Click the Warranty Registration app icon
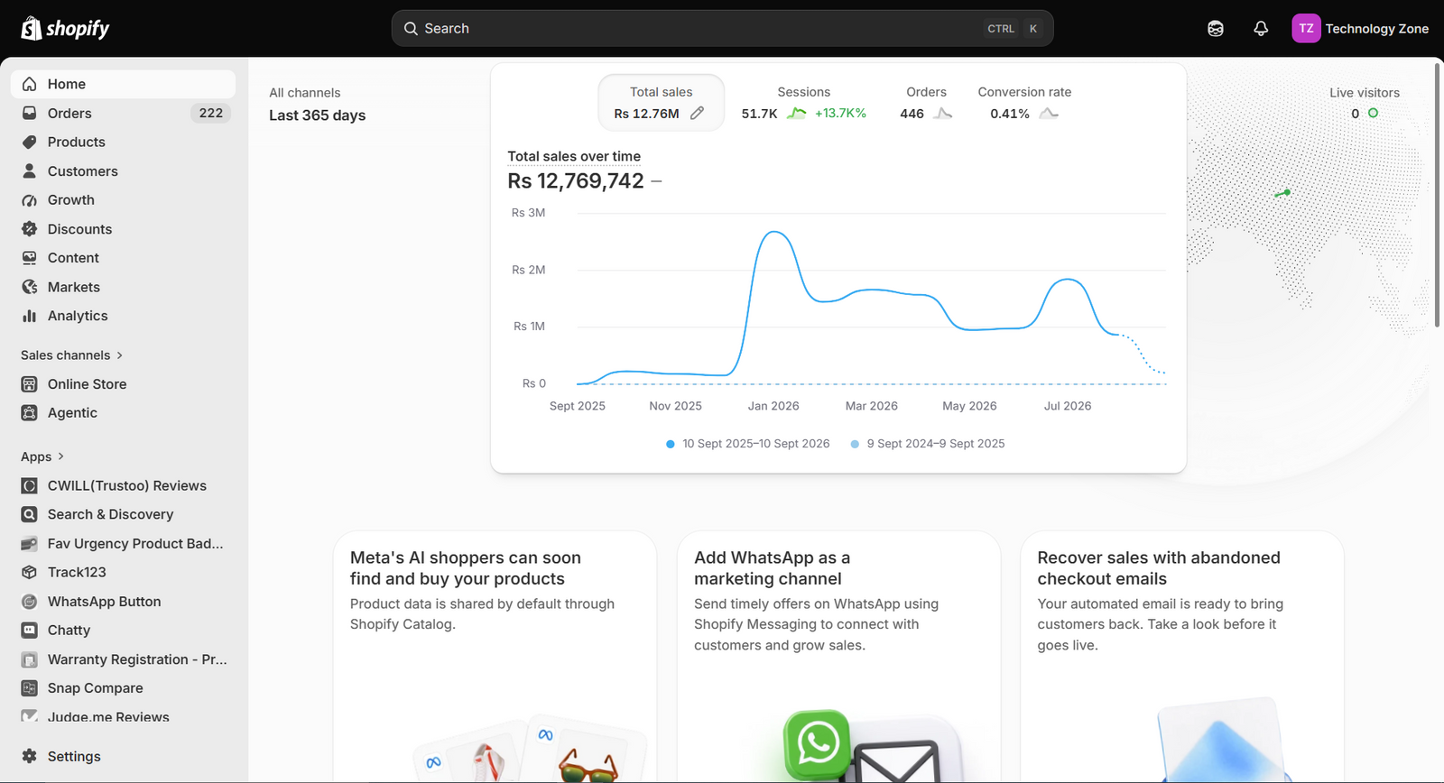The image size is (1444, 783). [30, 659]
